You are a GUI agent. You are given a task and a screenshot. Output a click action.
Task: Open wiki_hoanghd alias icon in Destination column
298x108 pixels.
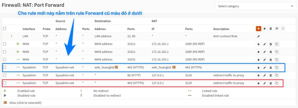point(116,67)
